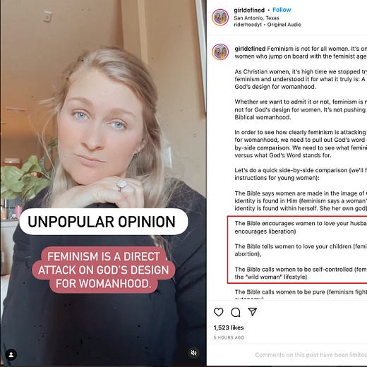Image resolution: width=367 pixels, height=367 pixels.
Task: Open the 5 hours ago timestamp
Action: point(229,337)
